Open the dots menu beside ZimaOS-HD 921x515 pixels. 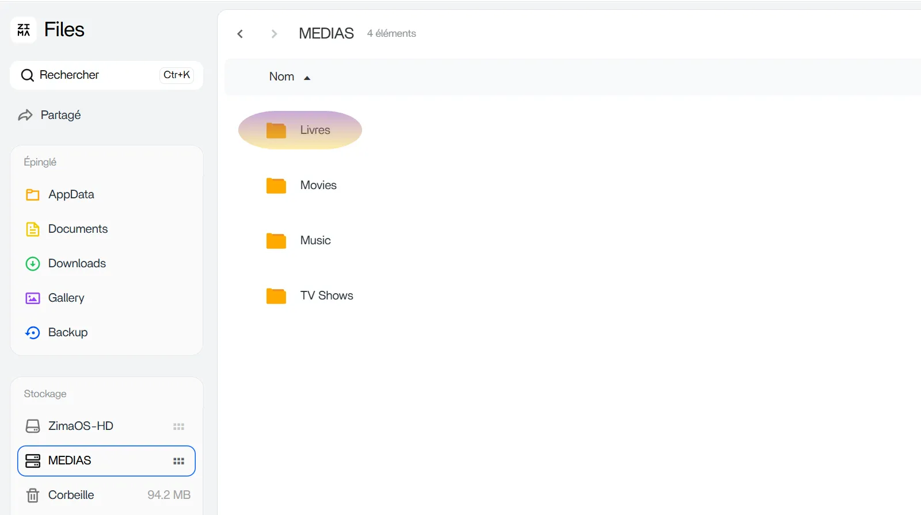(178, 426)
